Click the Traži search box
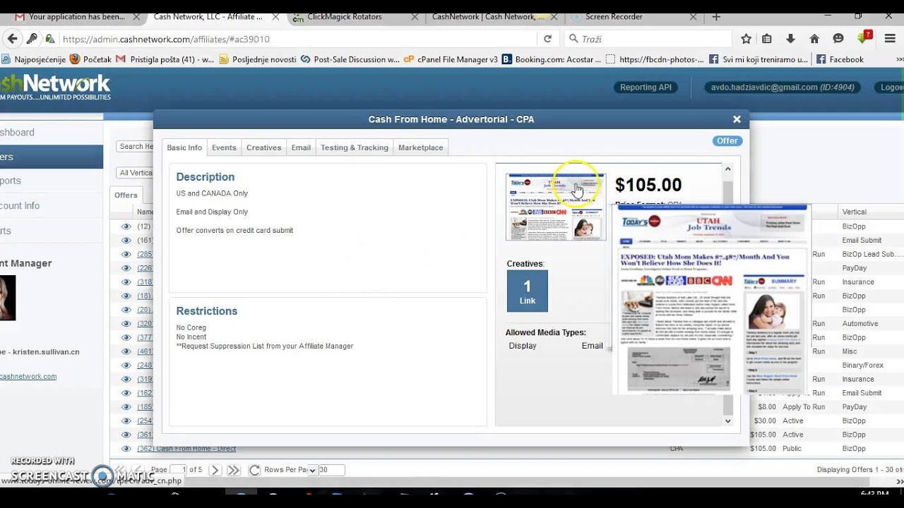Screen dimensions: 904x508 coord(648,39)
